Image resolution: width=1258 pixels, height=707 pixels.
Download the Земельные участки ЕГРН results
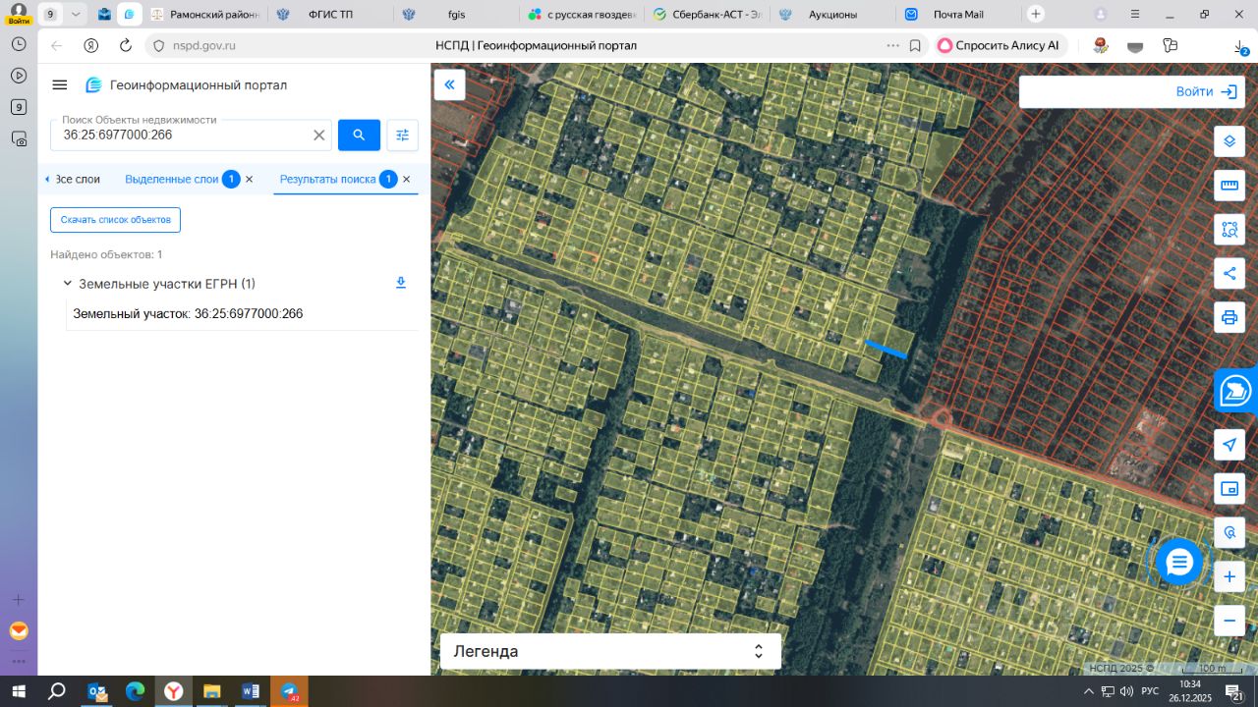(400, 284)
